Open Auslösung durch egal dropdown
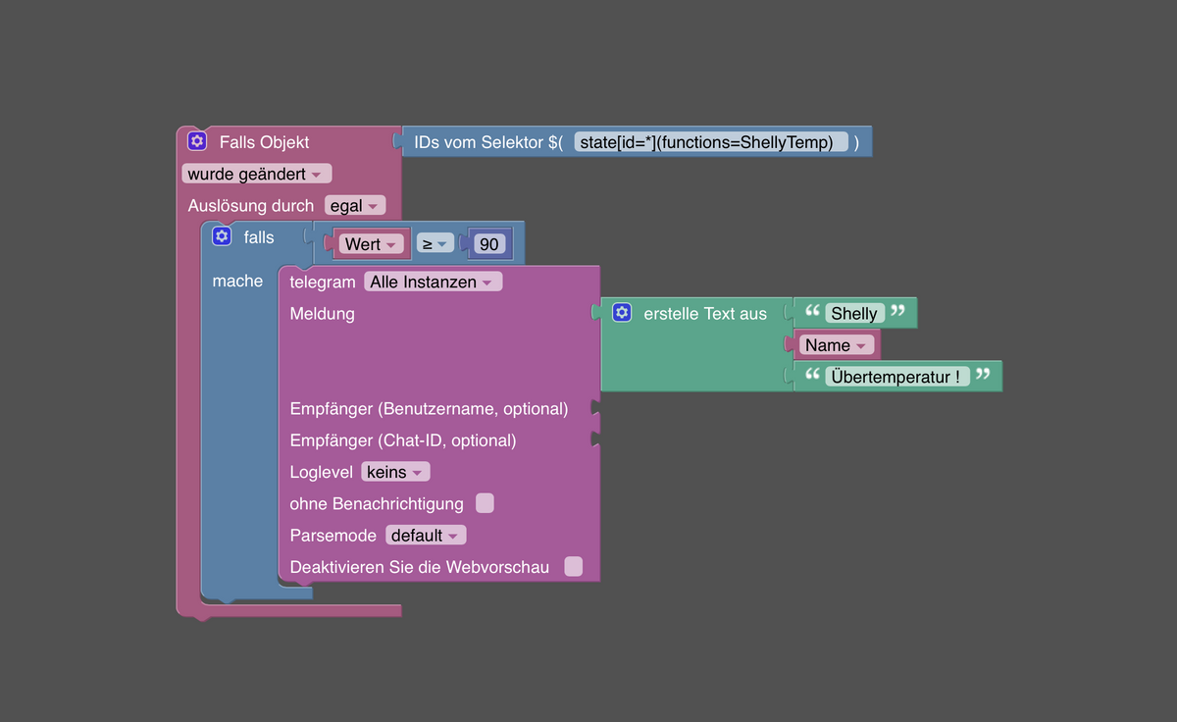Screen dimensions: 1177x722 pos(355,206)
